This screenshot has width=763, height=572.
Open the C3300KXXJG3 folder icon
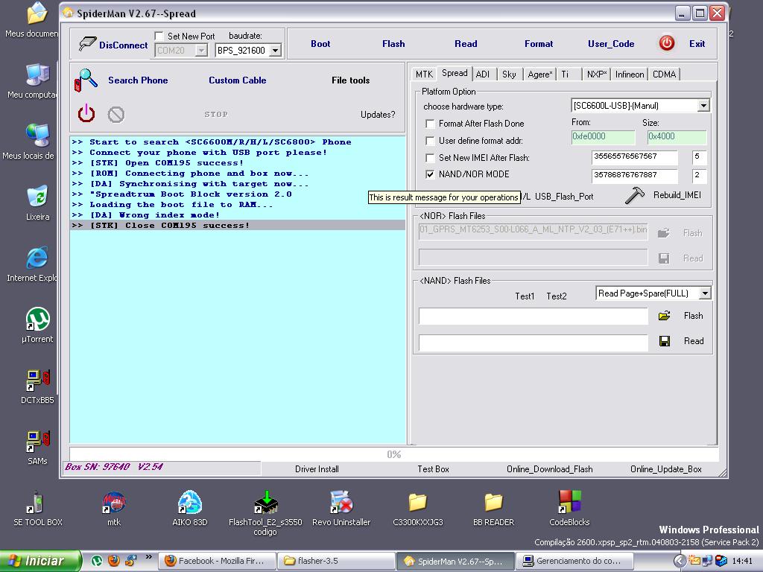pos(417,503)
